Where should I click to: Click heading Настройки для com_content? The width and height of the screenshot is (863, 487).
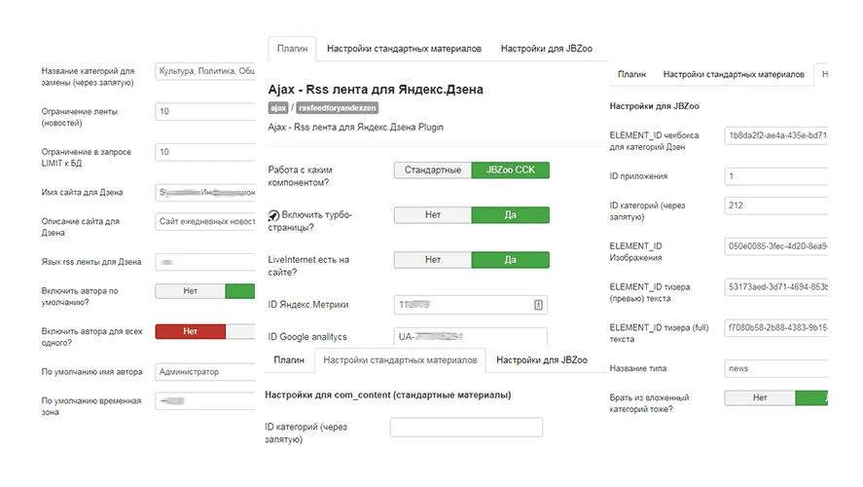tap(388, 394)
